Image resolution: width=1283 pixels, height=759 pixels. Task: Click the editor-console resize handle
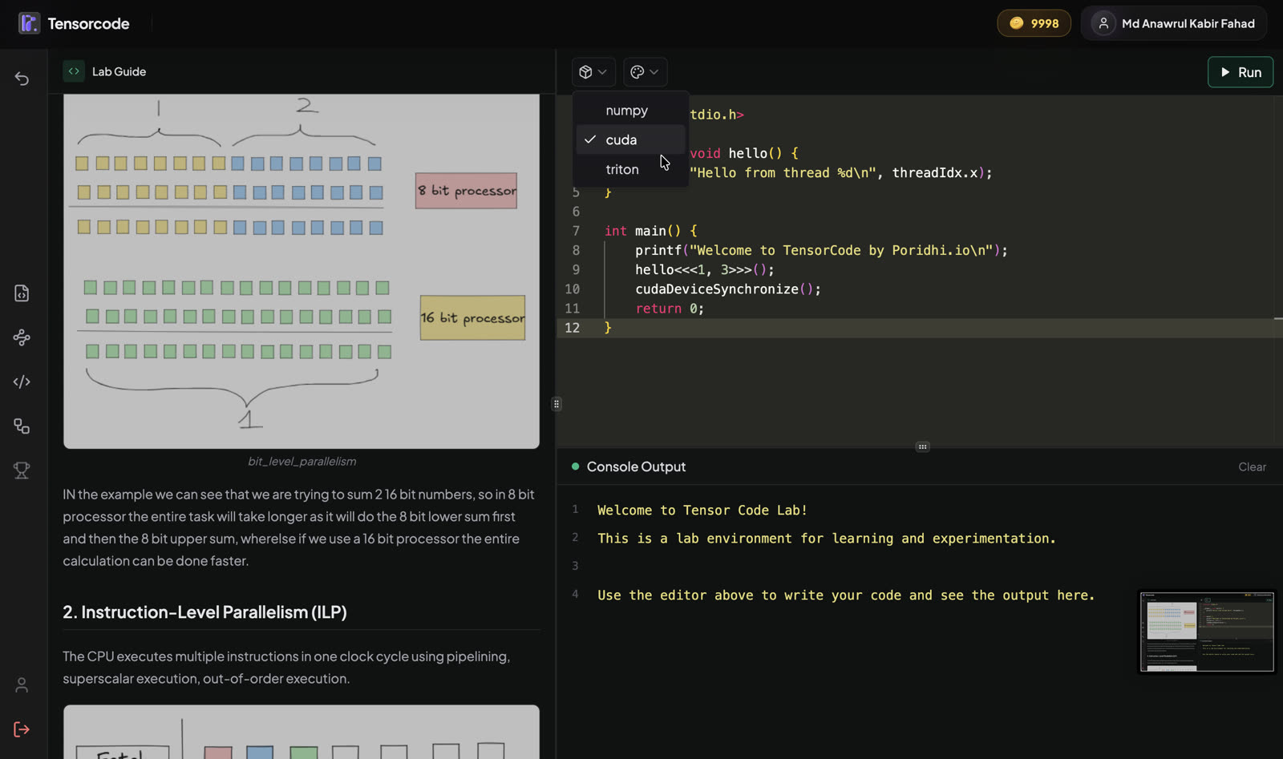coord(923,446)
